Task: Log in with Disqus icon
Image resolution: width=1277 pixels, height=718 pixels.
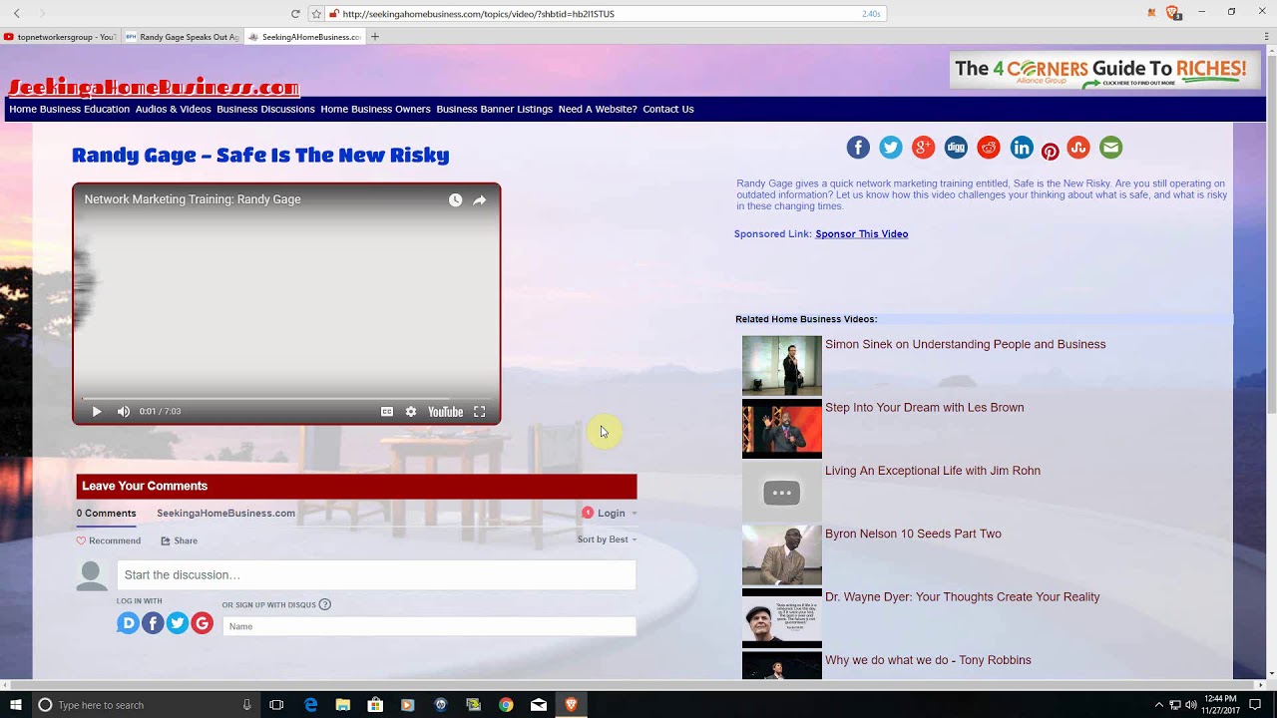Action: pos(128,623)
